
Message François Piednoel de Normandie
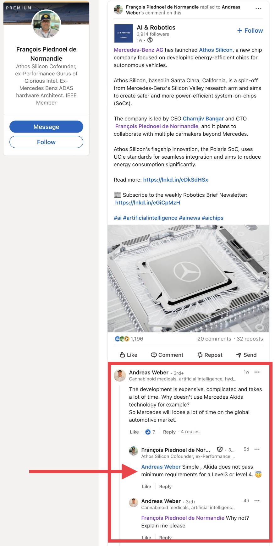[46, 127]
